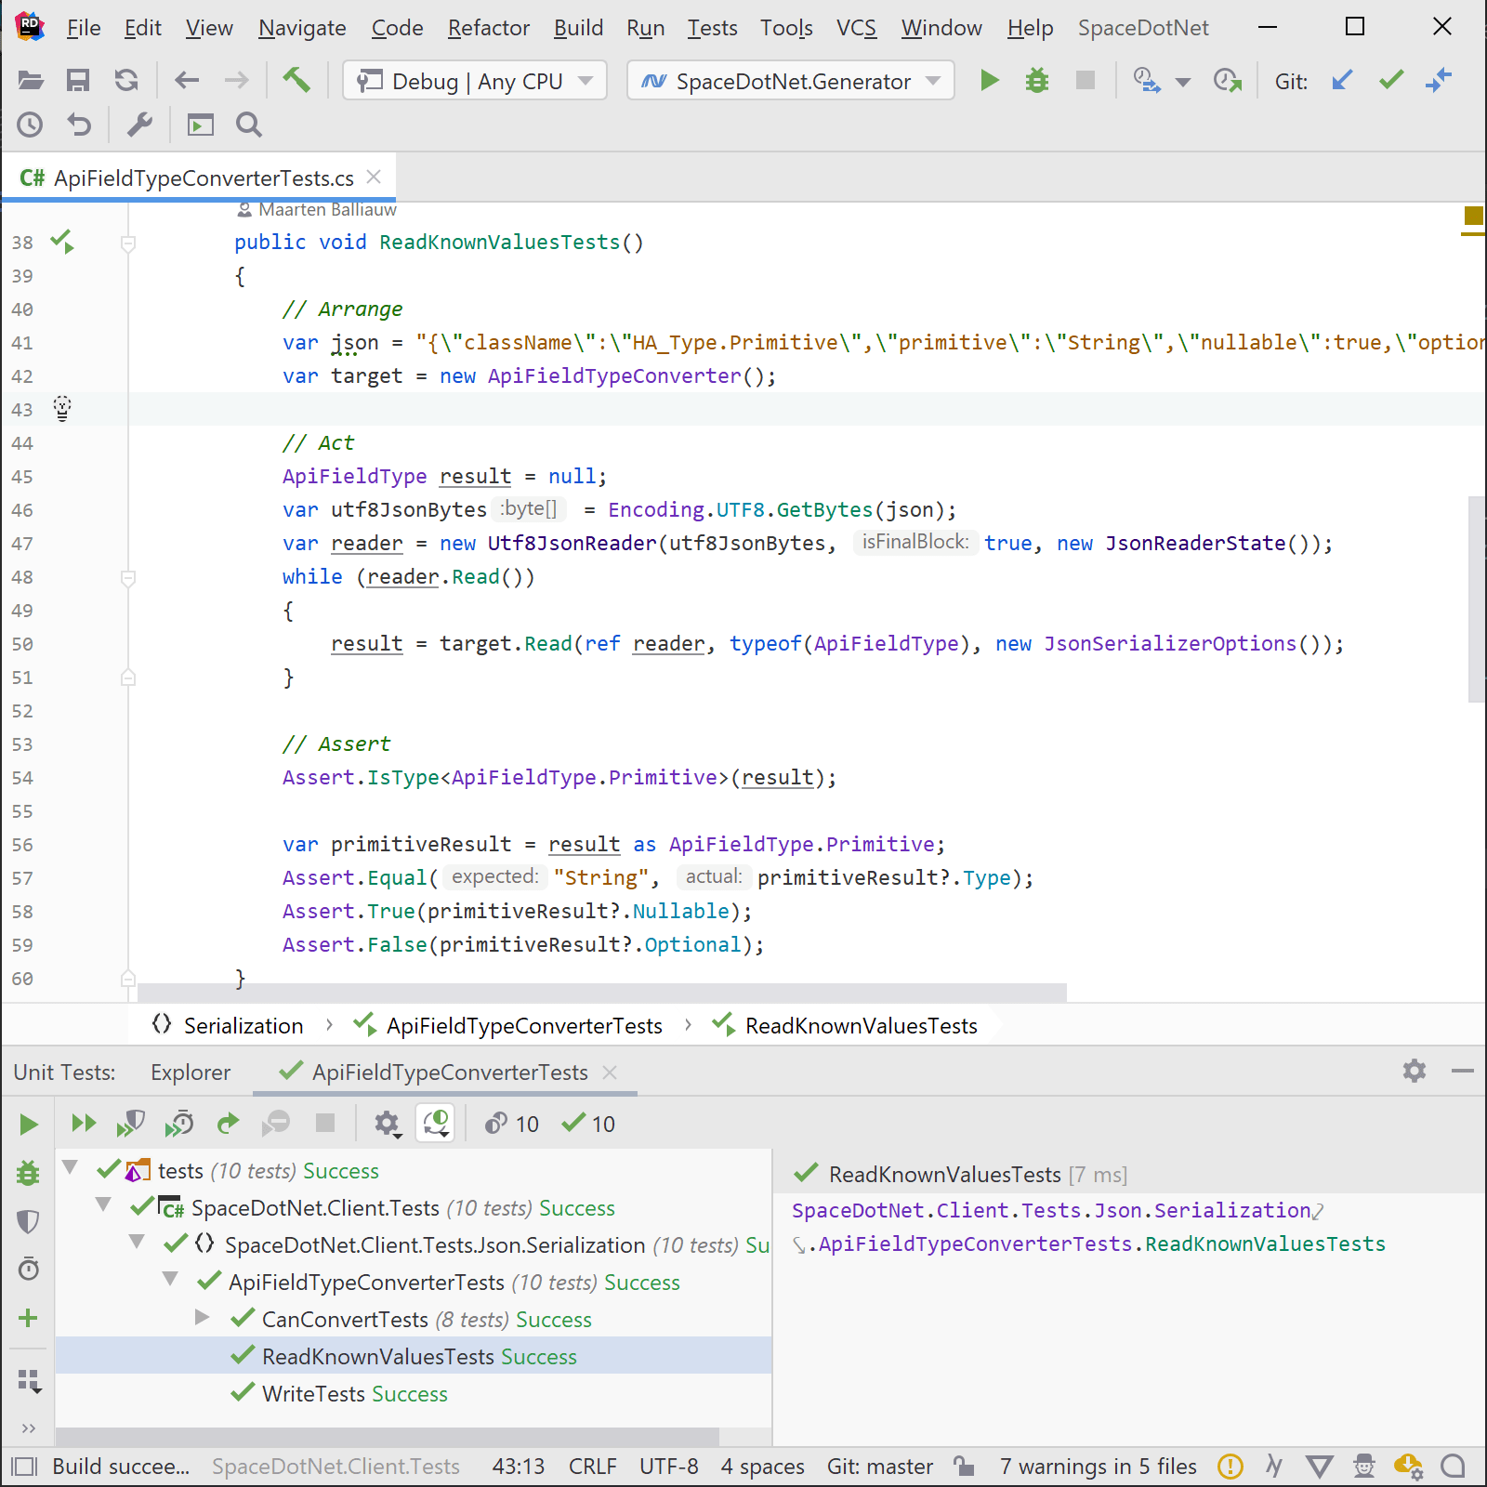1487x1487 pixels.
Task: Toggle the file lock in status bar
Action: point(964,1466)
